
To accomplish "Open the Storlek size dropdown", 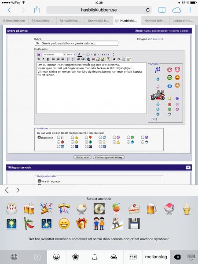I will point(71,55).
